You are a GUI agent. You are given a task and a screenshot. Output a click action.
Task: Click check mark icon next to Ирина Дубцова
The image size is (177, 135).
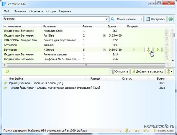(x=5, y=83)
